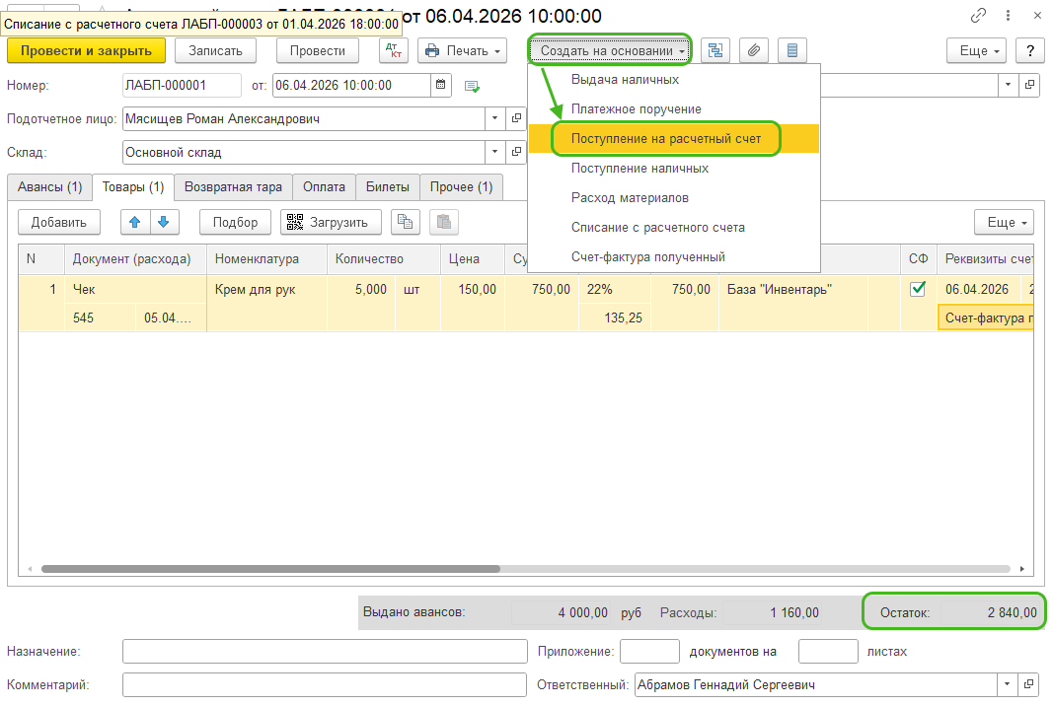
Task: Switch to the Авансы (1) tab
Action: click(x=49, y=186)
